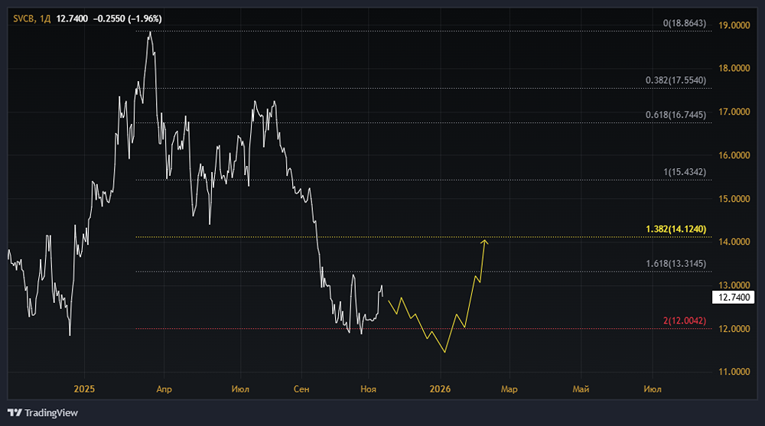Screen dimensions: 765x426
Task: Select the 0(18.8643) Fibonacci level label
Action: 684,24
